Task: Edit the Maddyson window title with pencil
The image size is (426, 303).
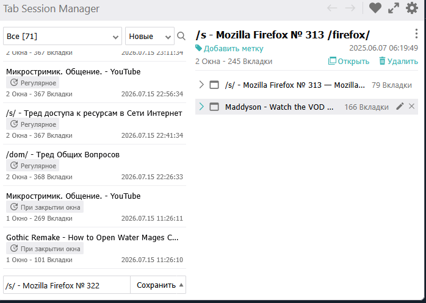Action: pos(400,107)
